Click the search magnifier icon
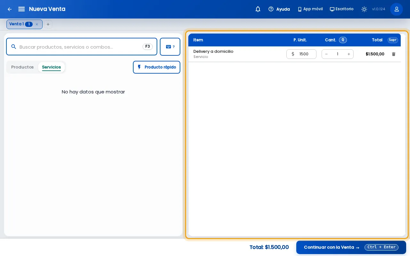Viewport: 410px width, 256px height. (14, 47)
